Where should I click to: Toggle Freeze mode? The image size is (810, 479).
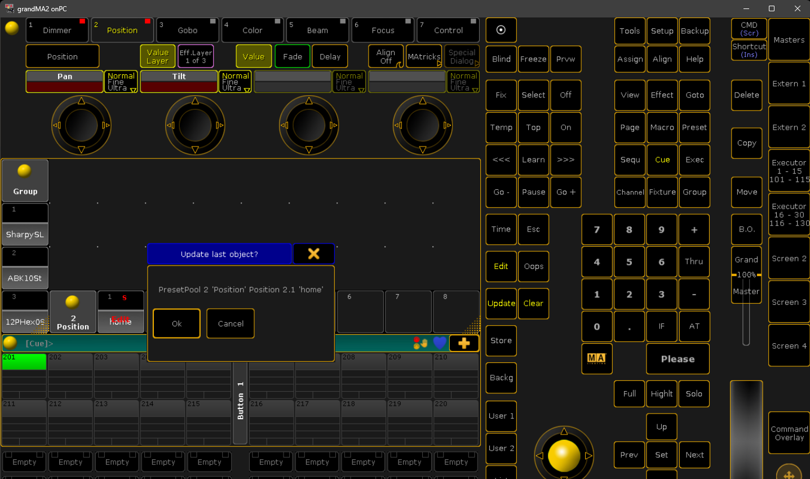click(x=533, y=59)
